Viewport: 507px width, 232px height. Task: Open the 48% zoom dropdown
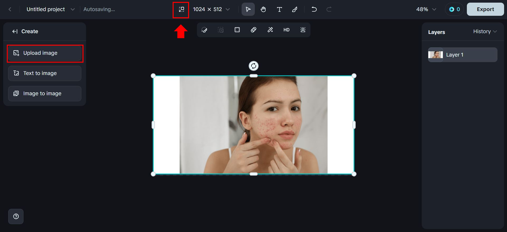coord(426,9)
